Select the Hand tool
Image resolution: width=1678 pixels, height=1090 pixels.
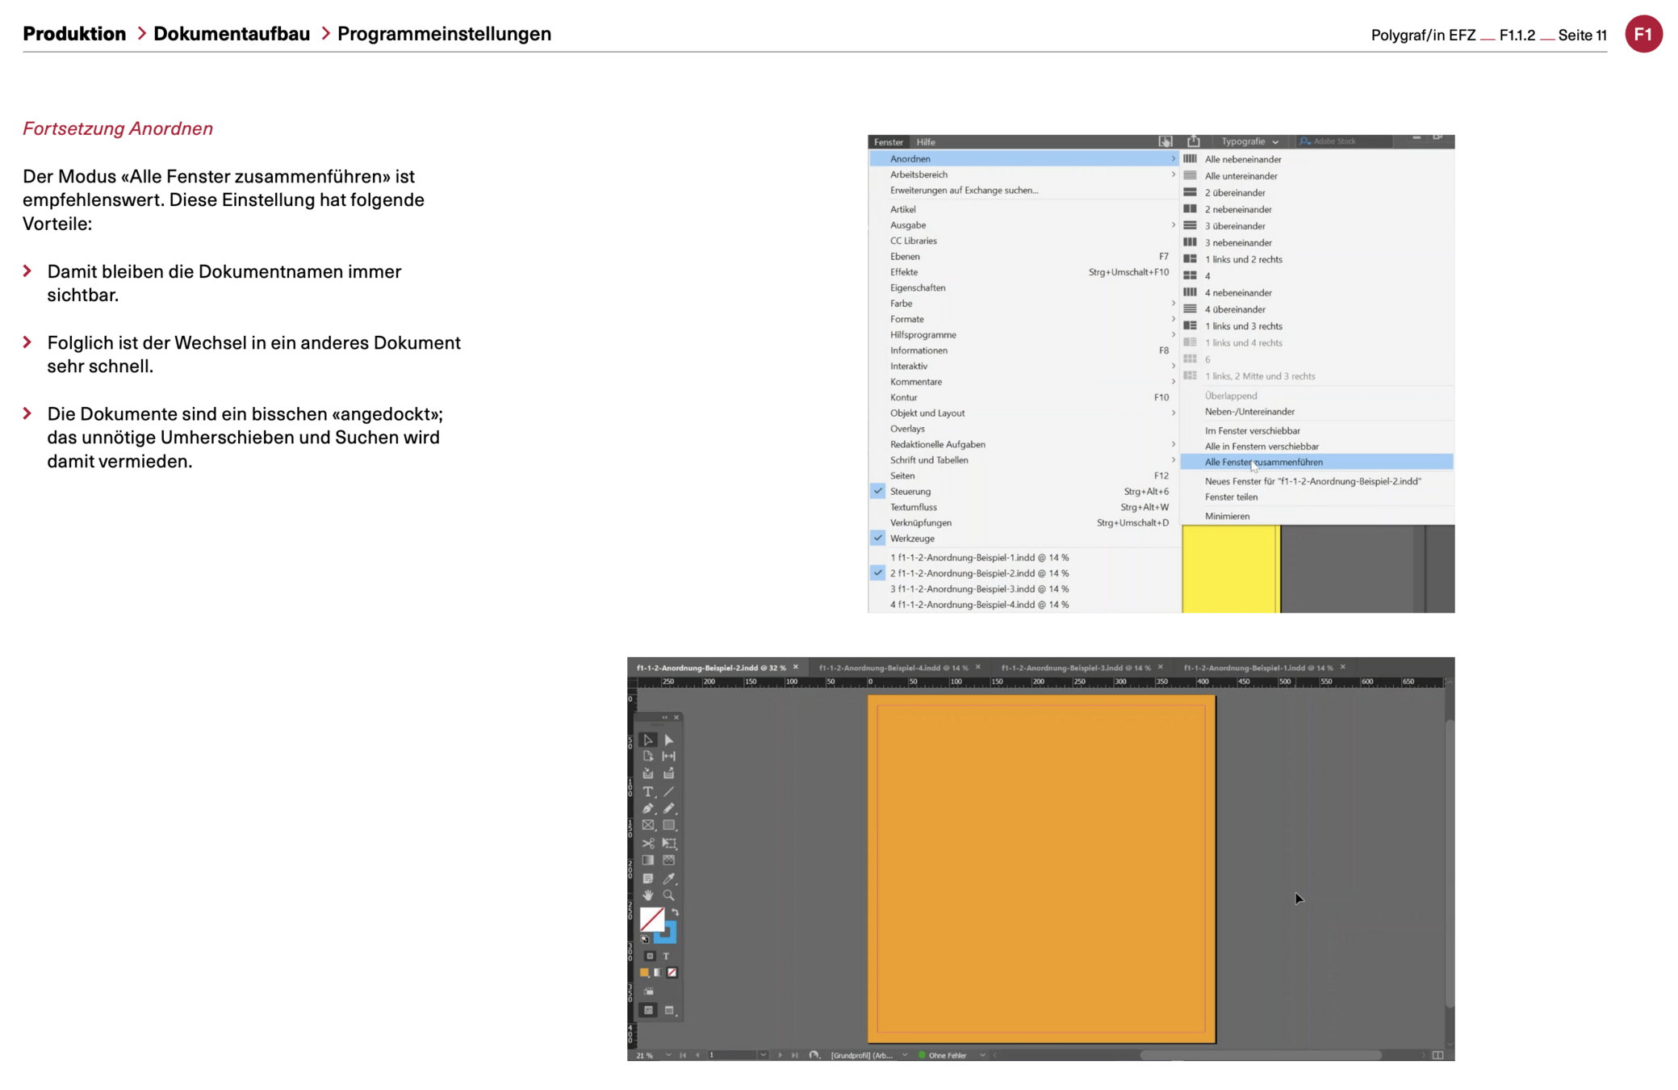point(647,895)
